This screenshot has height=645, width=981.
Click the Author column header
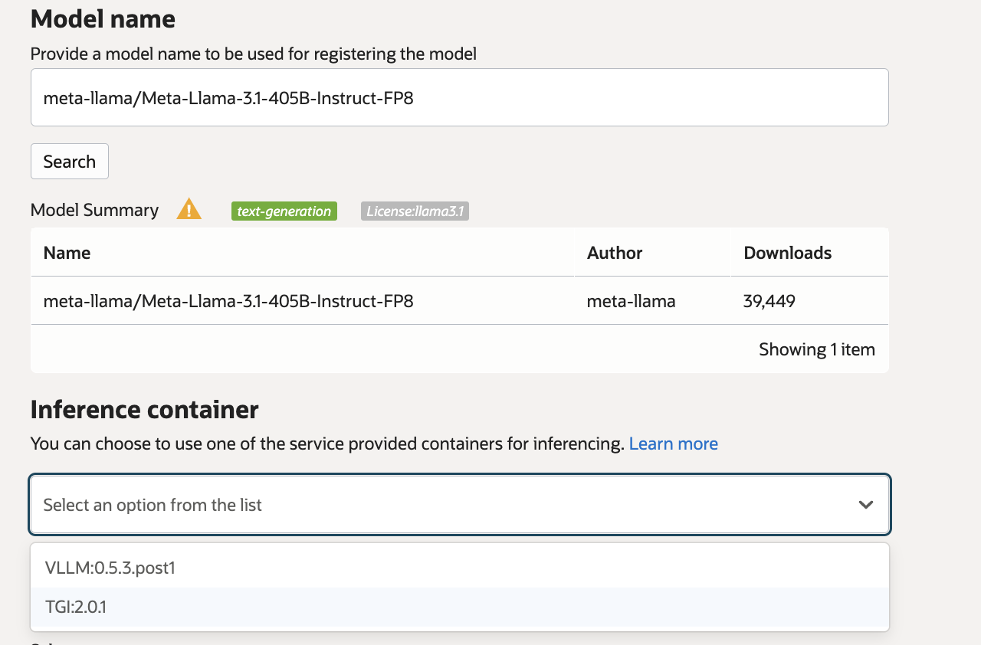tap(615, 253)
